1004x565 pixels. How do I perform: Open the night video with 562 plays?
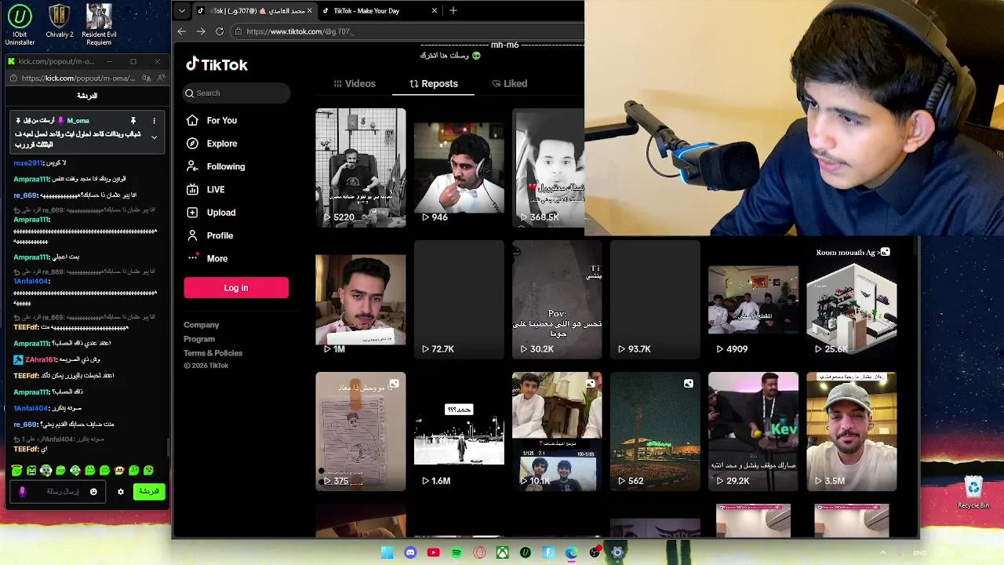point(655,432)
